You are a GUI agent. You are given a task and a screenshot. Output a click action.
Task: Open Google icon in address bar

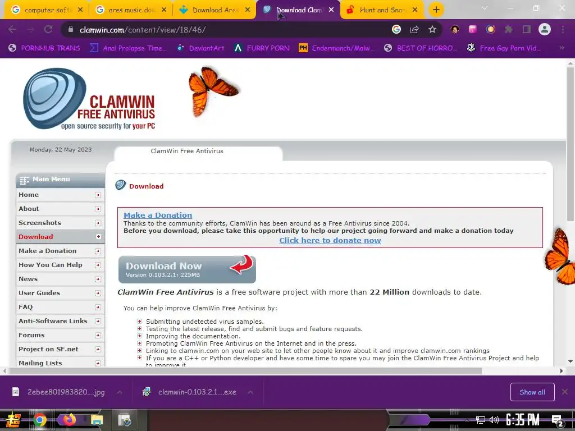tap(396, 29)
